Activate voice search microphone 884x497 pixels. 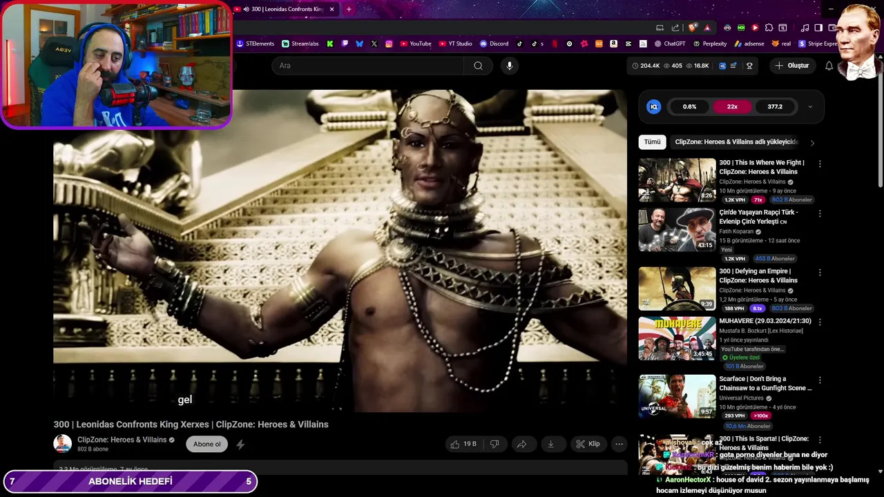point(510,66)
